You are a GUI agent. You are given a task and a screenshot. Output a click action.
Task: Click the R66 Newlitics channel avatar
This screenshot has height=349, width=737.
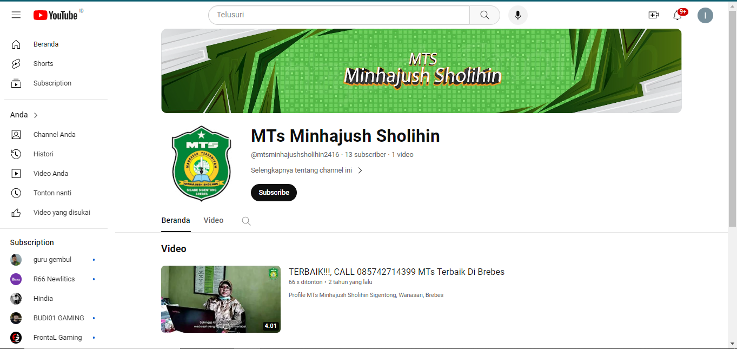click(16, 279)
